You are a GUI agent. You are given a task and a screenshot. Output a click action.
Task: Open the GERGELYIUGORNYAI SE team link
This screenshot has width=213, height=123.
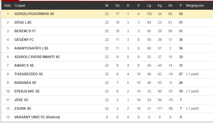(x=34, y=14)
